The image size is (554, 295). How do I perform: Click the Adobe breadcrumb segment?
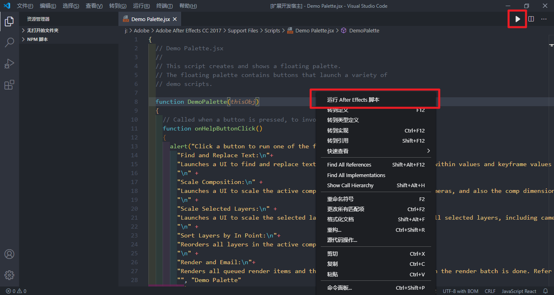pyautogui.click(x=142, y=30)
